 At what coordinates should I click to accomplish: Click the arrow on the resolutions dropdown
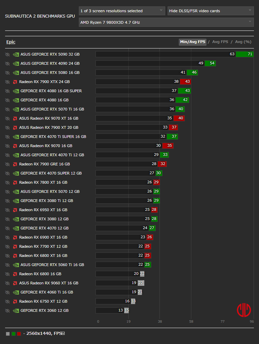click(x=161, y=10)
